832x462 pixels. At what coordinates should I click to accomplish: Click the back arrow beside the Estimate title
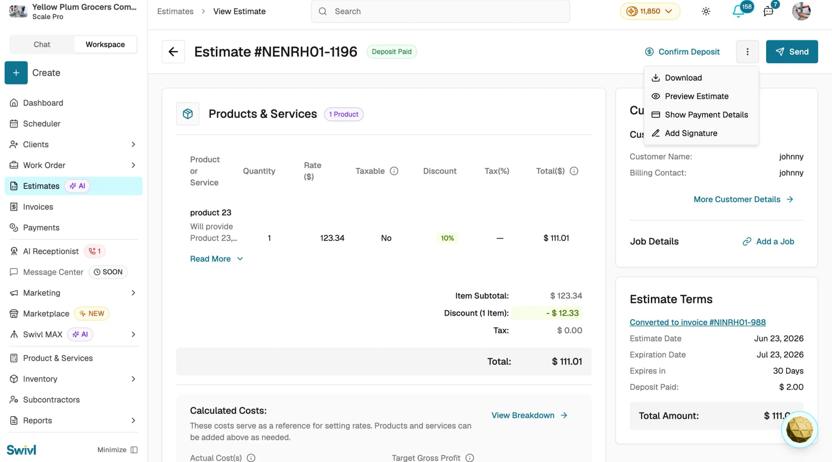point(173,52)
